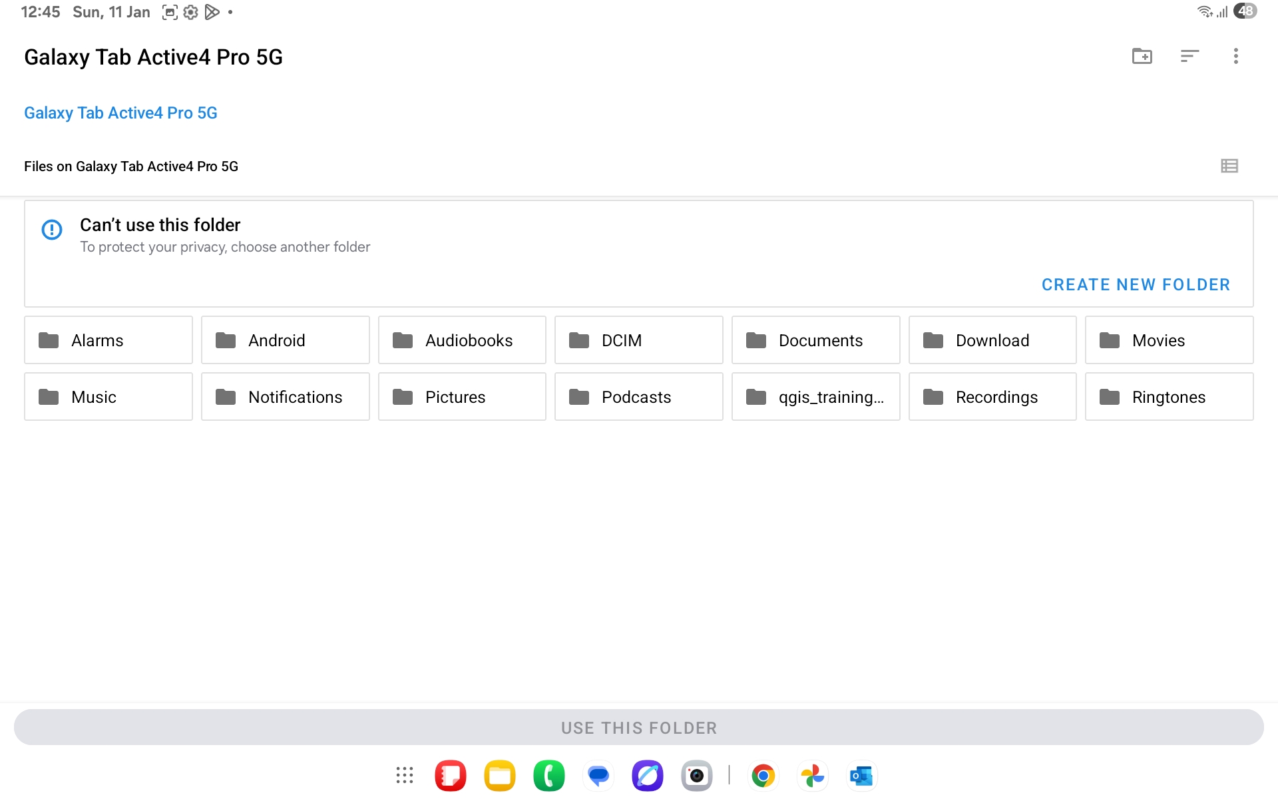Open Google Photos from the taskbar

click(x=813, y=776)
